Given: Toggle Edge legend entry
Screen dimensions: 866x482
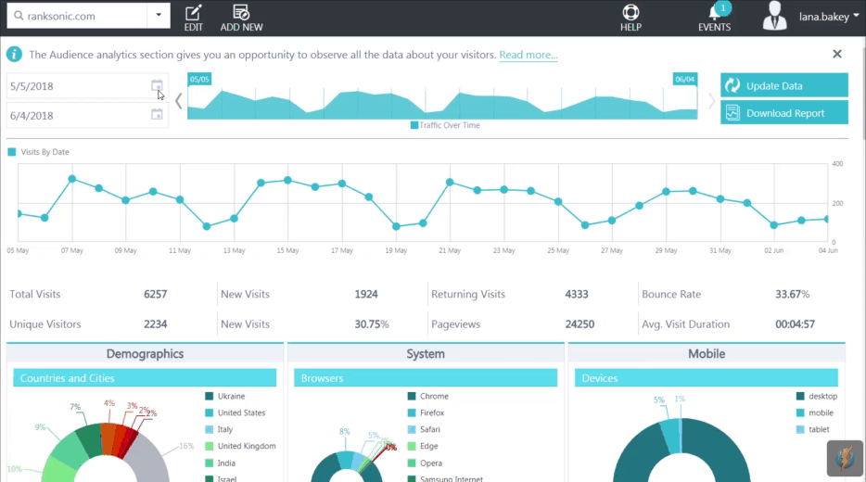Looking at the screenshot, I should (x=423, y=446).
